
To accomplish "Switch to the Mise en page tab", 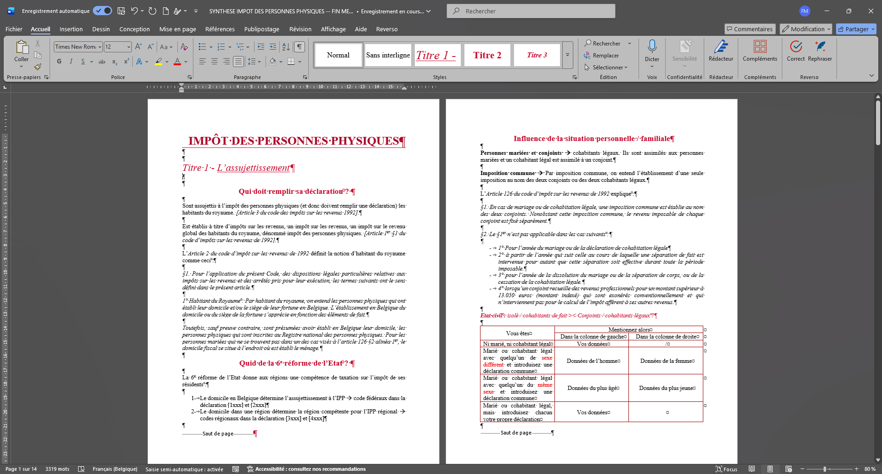I will (x=178, y=29).
